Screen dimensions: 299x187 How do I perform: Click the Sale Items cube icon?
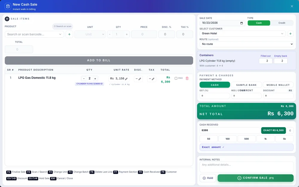[7, 19]
